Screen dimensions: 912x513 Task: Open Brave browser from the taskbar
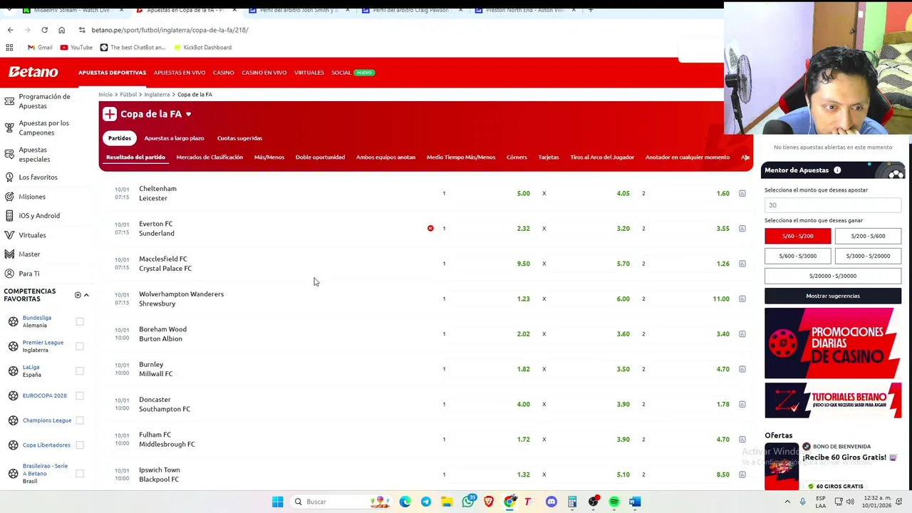click(489, 502)
